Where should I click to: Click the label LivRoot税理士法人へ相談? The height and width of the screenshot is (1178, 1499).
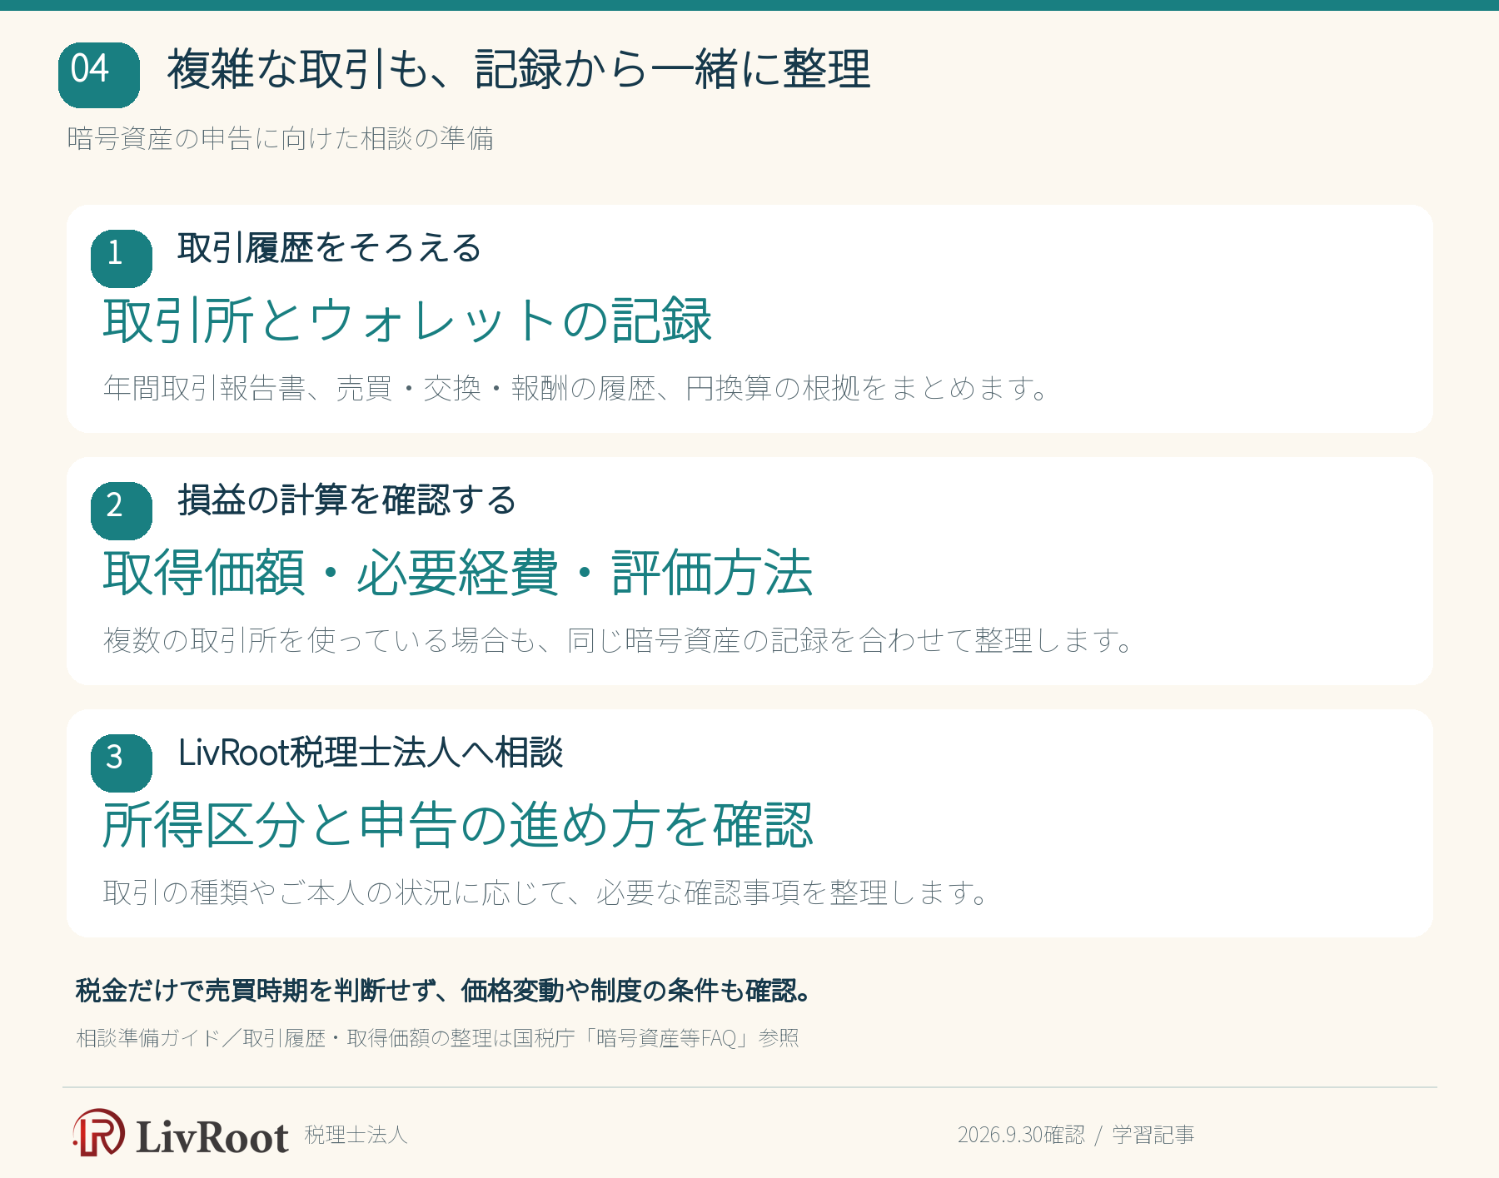coord(371,753)
